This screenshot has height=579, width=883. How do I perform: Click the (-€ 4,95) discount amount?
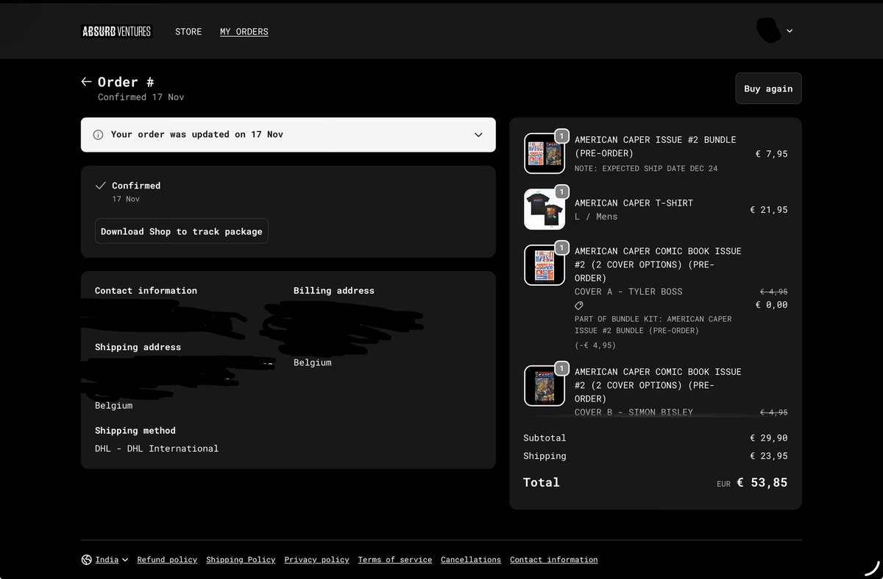click(x=595, y=345)
